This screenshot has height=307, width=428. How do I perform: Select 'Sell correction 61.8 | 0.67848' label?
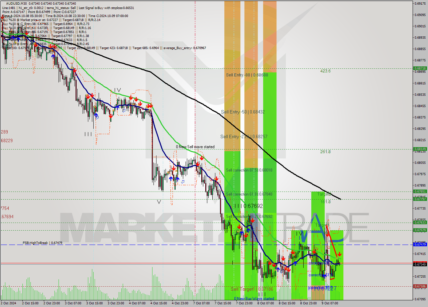point(249,194)
